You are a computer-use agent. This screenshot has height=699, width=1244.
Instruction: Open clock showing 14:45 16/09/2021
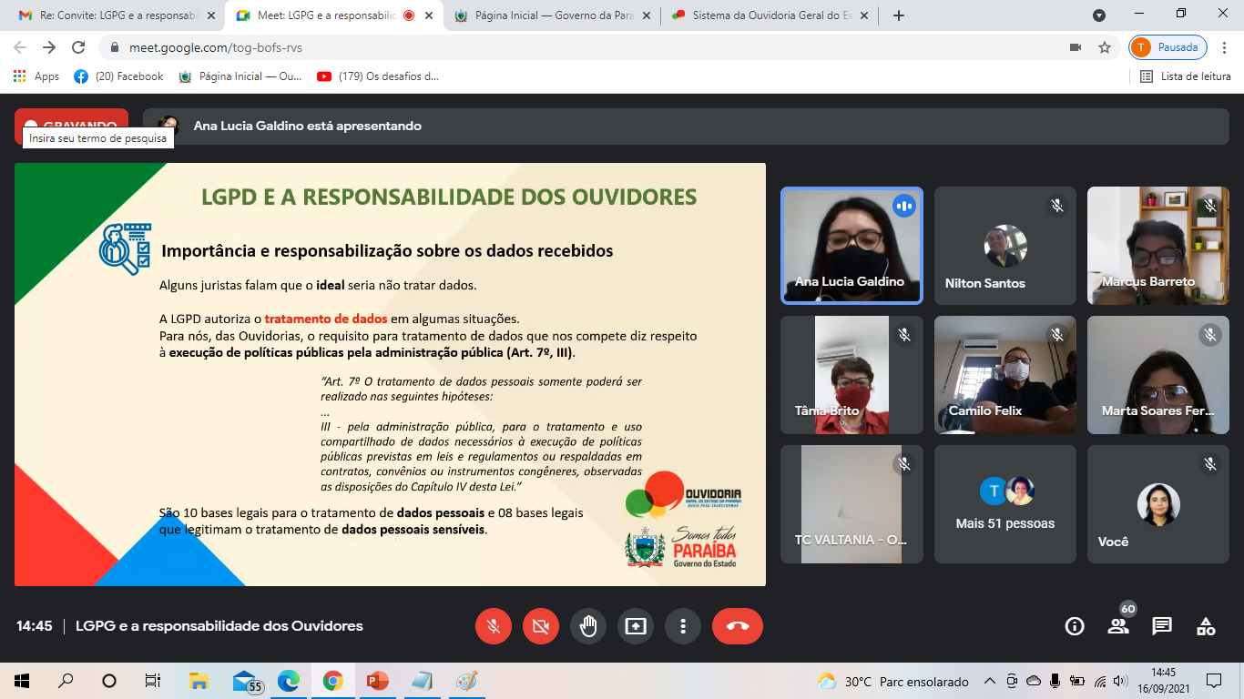point(1163,681)
